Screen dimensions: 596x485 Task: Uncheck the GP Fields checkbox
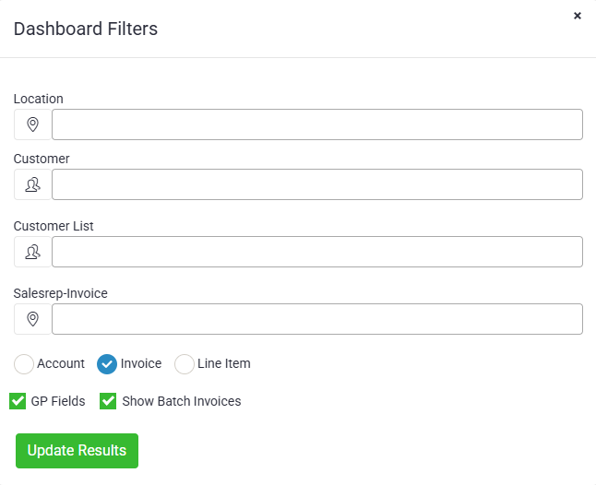18,401
